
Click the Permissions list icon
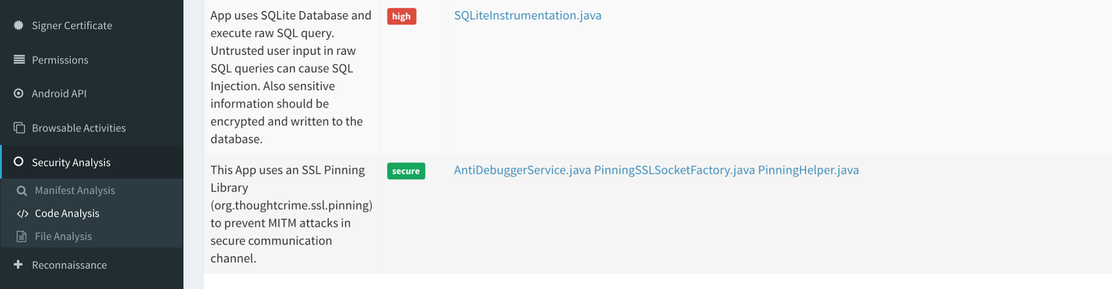click(x=19, y=60)
